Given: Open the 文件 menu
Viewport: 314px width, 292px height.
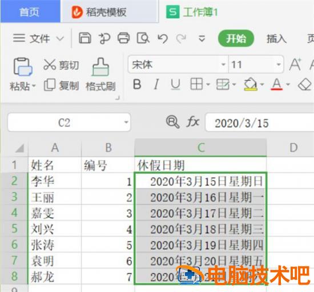Looking at the screenshot, I should (39, 38).
